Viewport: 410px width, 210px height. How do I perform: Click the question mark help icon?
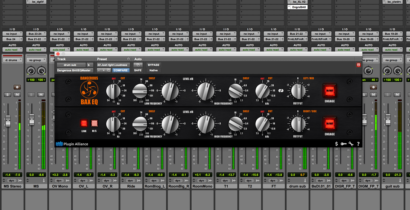[358, 144]
